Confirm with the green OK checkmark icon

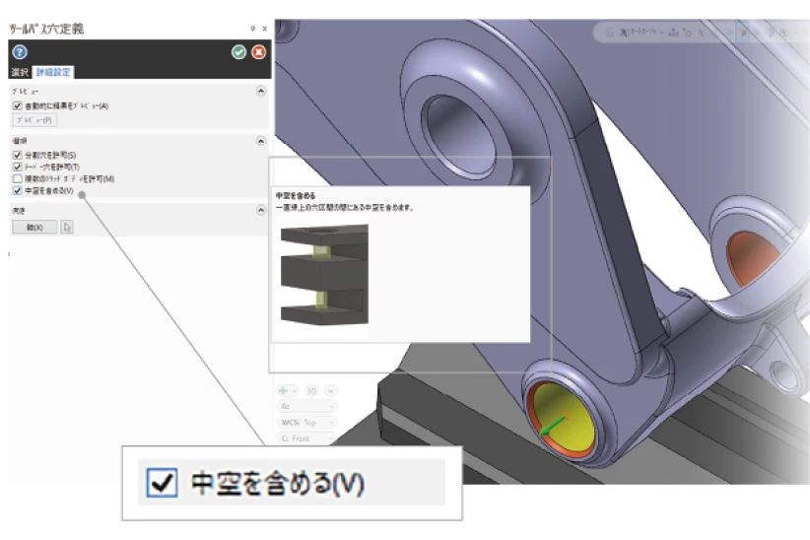click(x=238, y=52)
